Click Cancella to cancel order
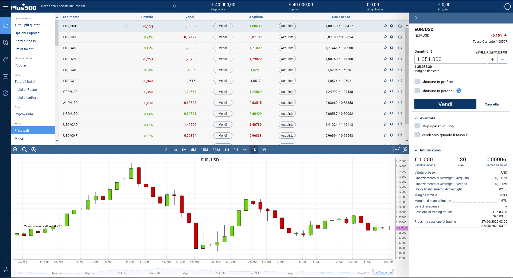The image size is (513, 278). (x=492, y=104)
